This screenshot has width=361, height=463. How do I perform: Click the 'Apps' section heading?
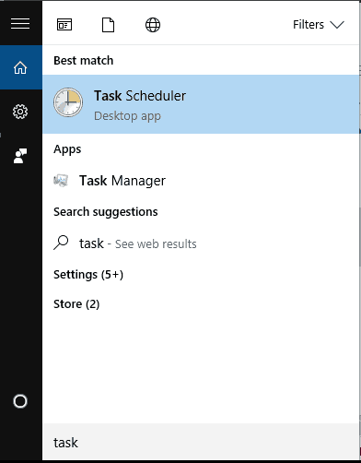(67, 149)
